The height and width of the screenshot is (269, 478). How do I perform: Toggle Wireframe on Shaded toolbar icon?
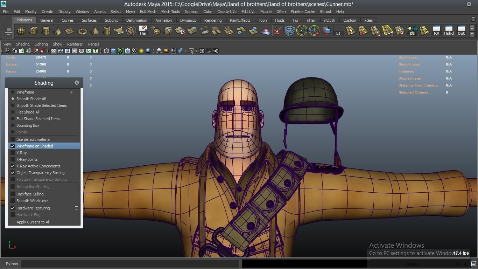tap(127, 51)
